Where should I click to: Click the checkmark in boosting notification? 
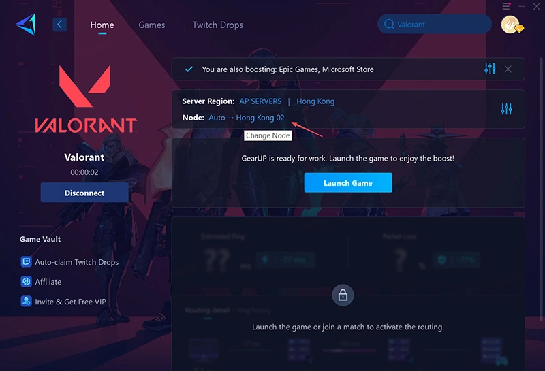coord(189,69)
